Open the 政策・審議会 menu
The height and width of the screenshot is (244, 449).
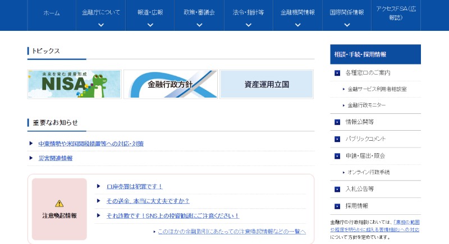pyautogui.click(x=199, y=12)
